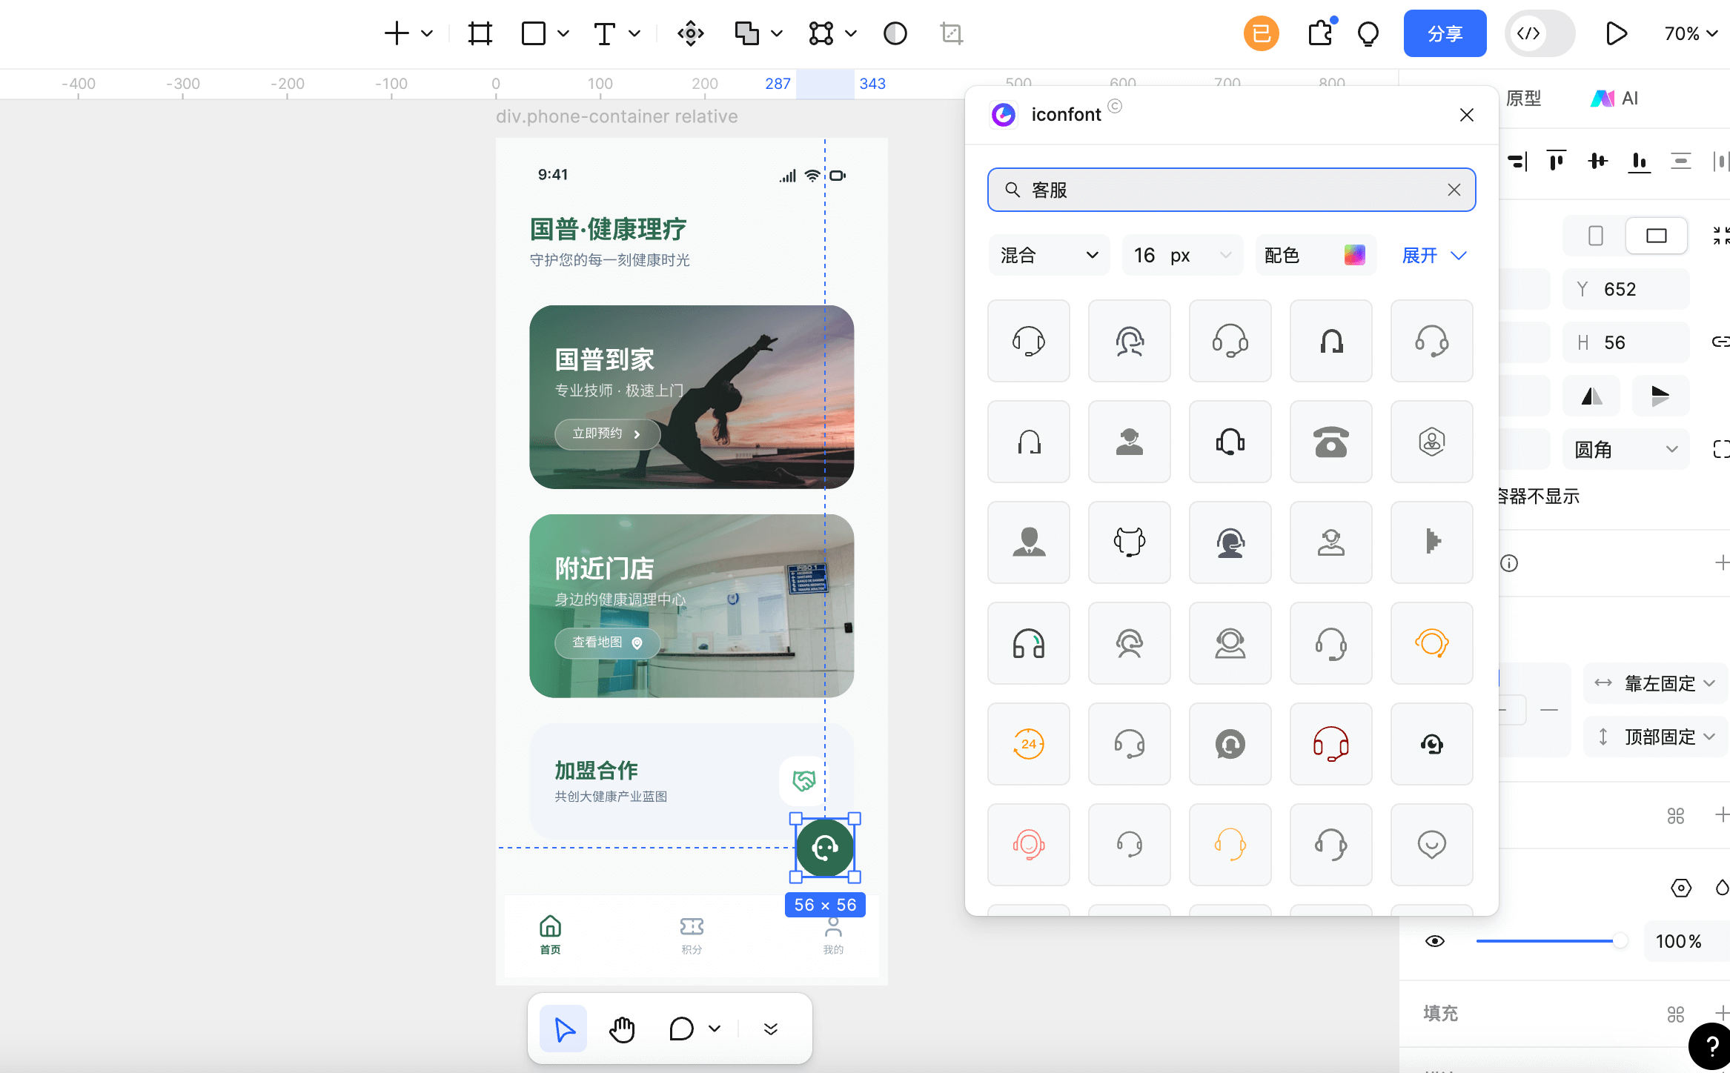1730x1073 pixels.
Task: Open the AI tab on the right panel
Action: coord(1614,98)
